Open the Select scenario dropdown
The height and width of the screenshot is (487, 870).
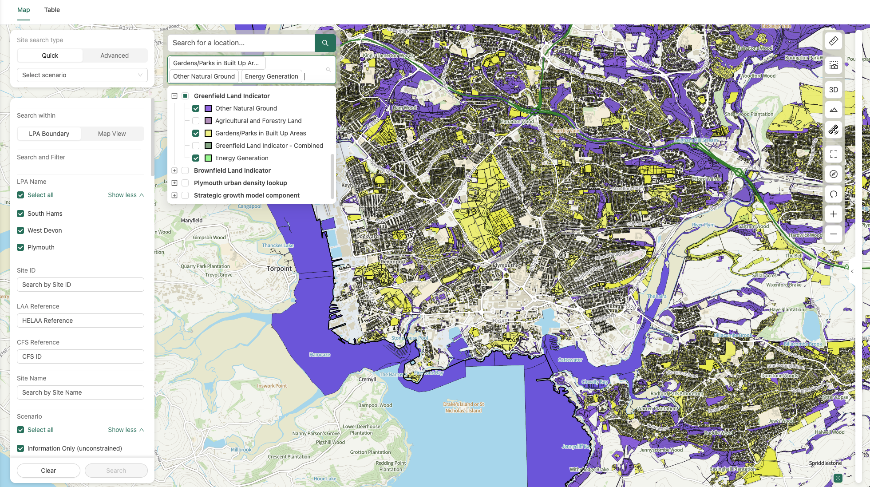[82, 75]
